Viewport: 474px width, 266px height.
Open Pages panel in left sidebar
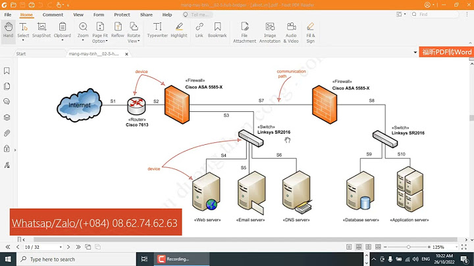point(7,86)
